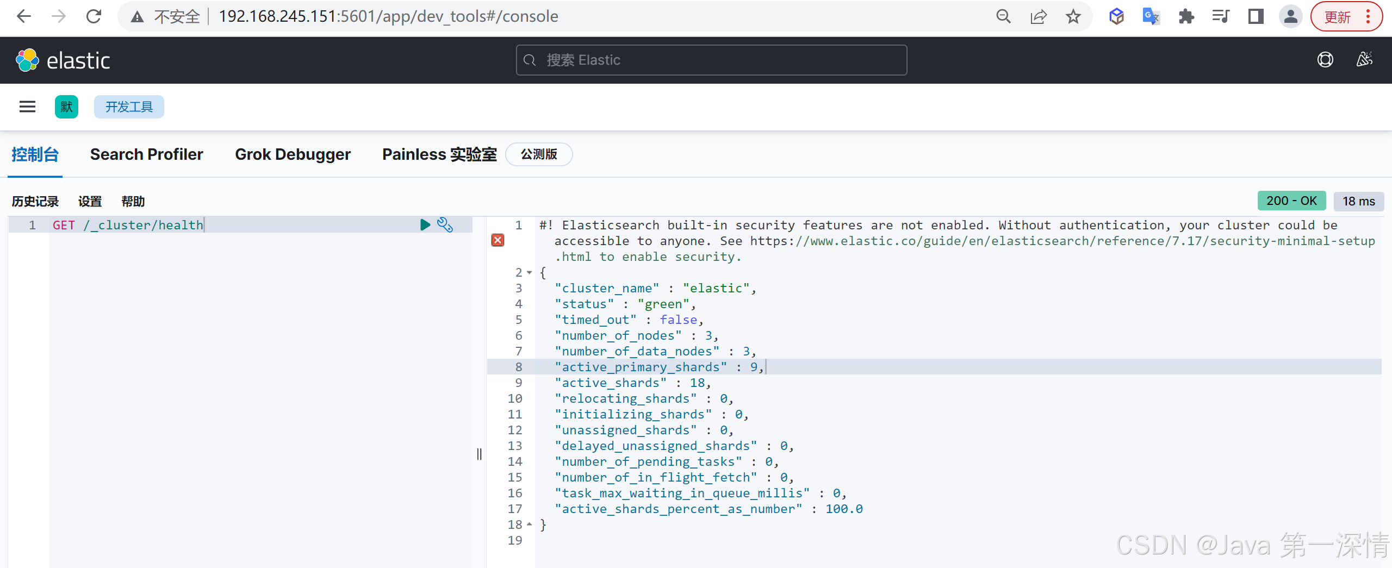1392x568 pixels.
Task: Open the Elastic help lifebuoy icon
Action: click(x=1325, y=59)
